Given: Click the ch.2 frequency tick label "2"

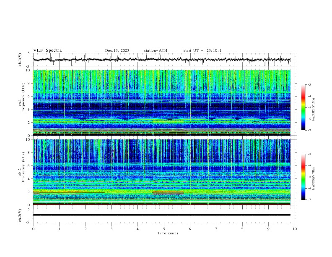Looking at the screenshot, I should (x=29, y=192).
